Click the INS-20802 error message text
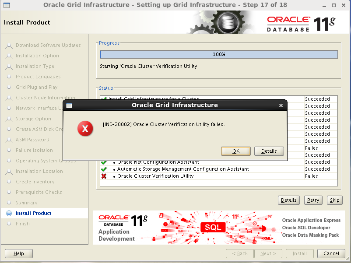Screen dimensions: 351x263 [x=164, y=124]
